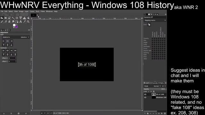Select the Color Picker tool
The width and height of the screenshot is (205, 115).
pos(24,22)
